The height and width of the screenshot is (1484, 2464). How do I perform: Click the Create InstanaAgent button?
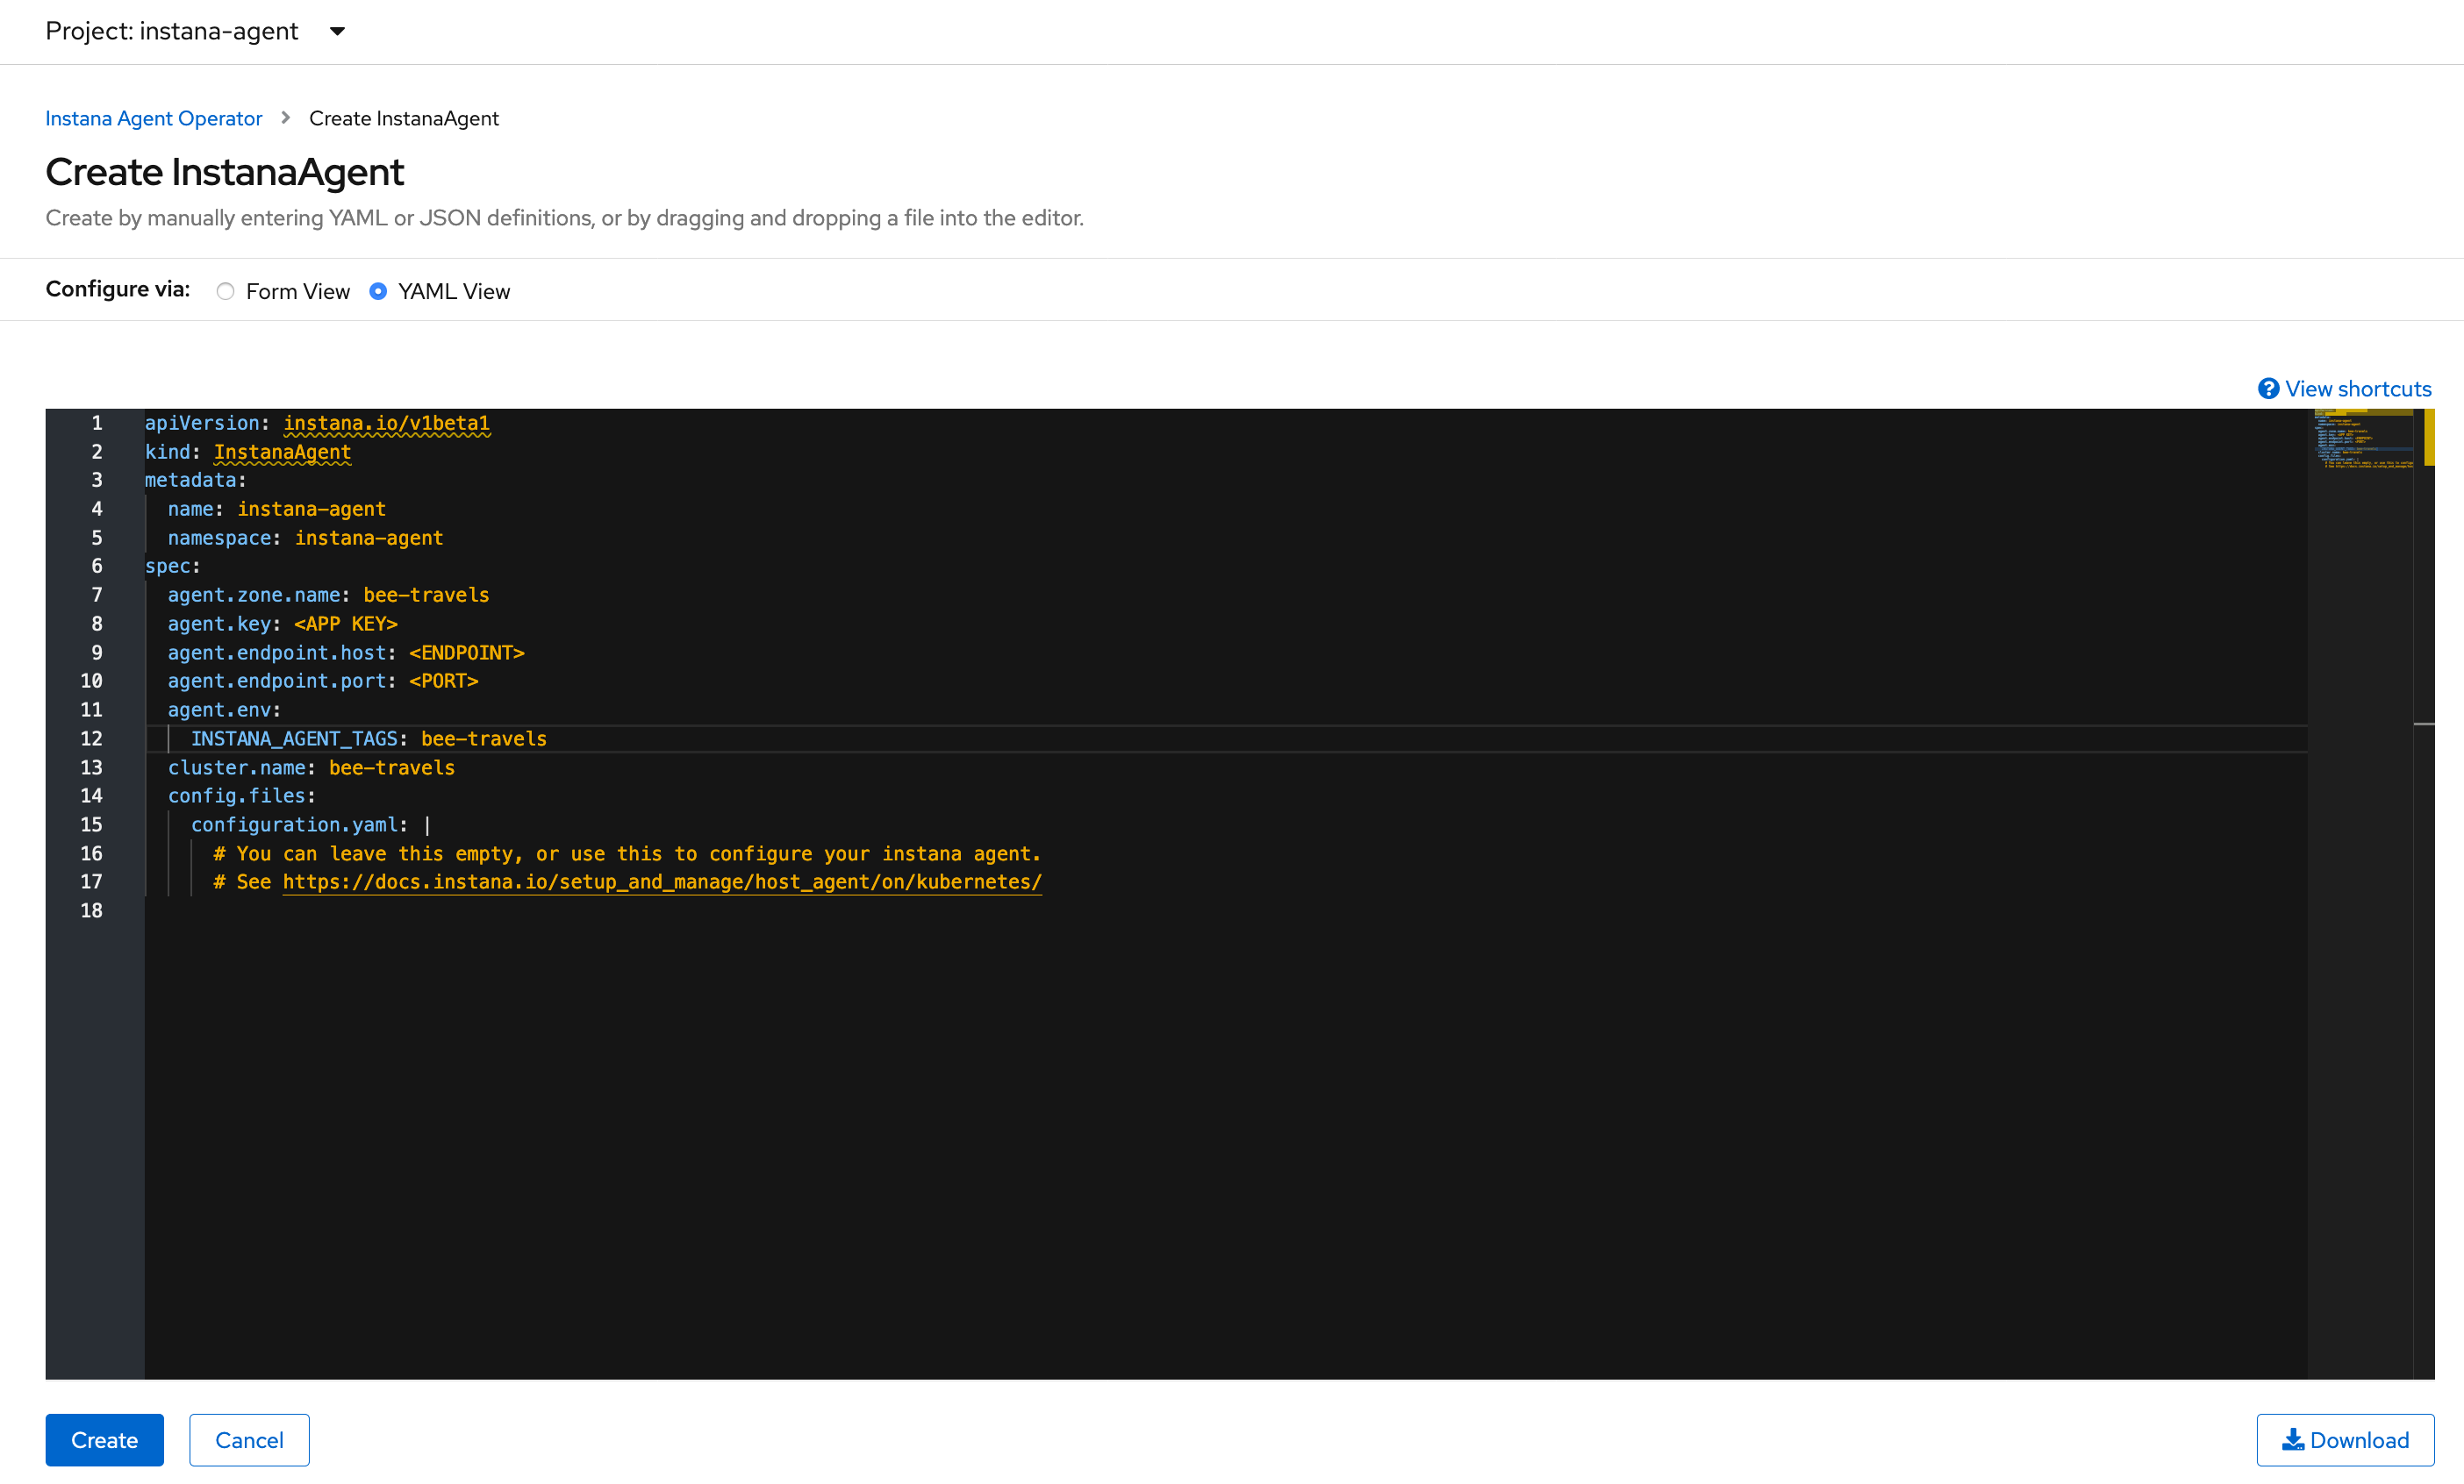pyautogui.click(x=102, y=1440)
